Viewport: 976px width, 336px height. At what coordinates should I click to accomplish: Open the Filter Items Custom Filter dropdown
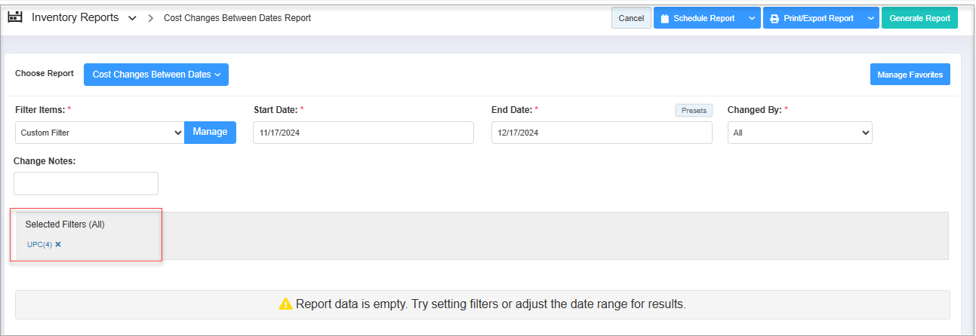(x=100, y=133)
